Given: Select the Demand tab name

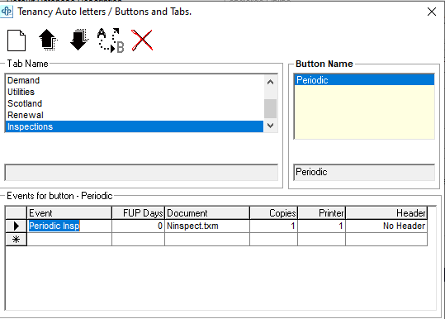Looking at the screenshot, I should (135, 80).
